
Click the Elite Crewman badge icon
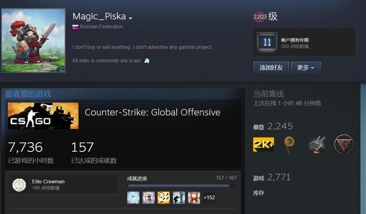point(19,185)
